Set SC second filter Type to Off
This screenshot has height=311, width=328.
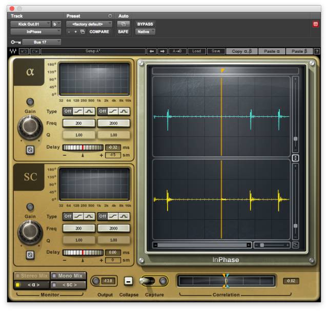[102, 216]
